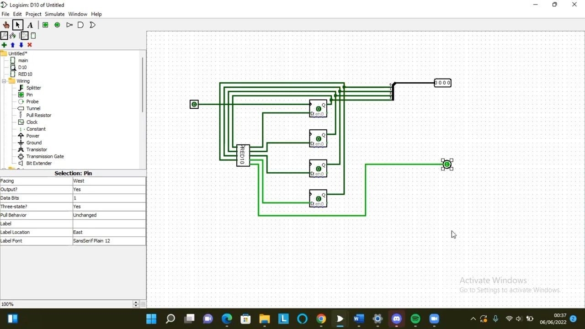Image resolution: width=585 pixels, height=329 pixels.
Task: Open the D10 circuit in tree
Action: [22, 67]
